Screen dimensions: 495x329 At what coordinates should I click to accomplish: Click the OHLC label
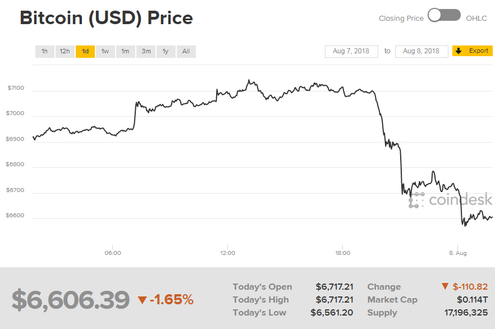(477, 19)
